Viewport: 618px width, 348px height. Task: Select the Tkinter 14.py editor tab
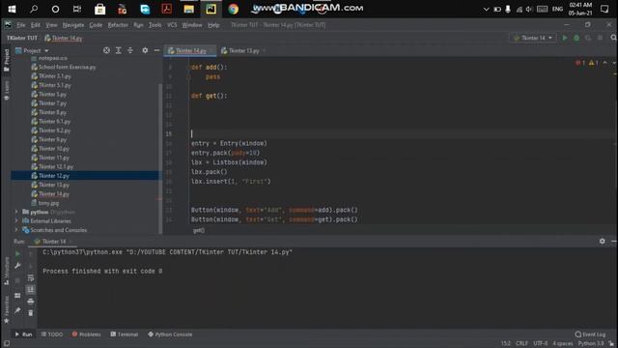[x=190, y=50]
